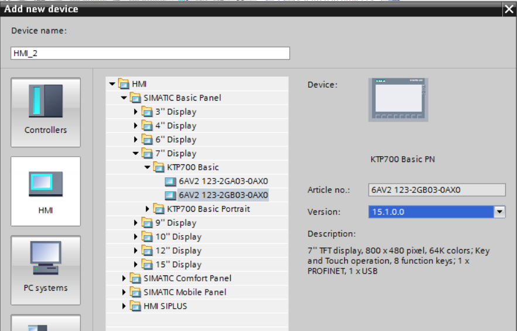
Task: Select the HMI SIPLUS label
Action: coord(165,306)
